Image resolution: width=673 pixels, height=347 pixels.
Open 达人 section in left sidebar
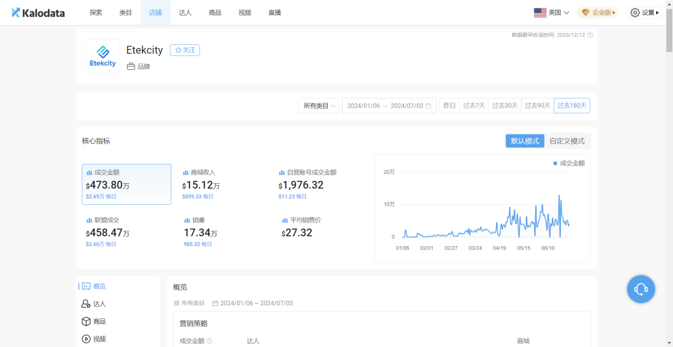click(x=93, y=304)
